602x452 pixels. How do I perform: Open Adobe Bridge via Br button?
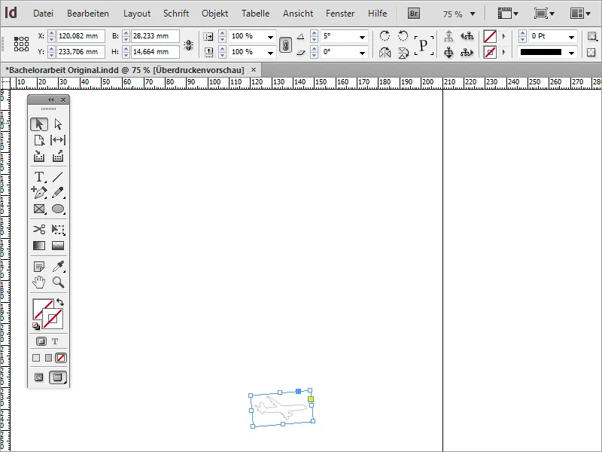[413, 14]
